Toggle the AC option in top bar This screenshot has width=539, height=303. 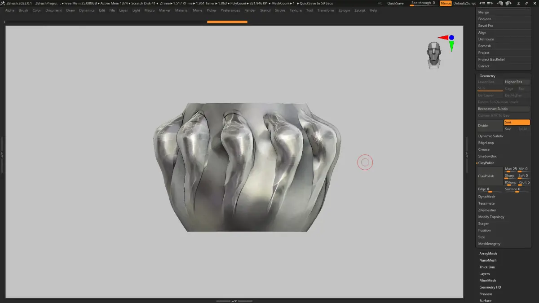click(x=380, y=3)
